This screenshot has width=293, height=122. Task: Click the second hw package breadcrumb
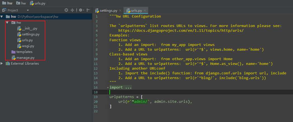pyautogui.click(x=21, y=3)
